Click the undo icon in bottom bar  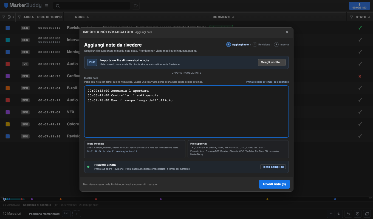tap(348, 214)
